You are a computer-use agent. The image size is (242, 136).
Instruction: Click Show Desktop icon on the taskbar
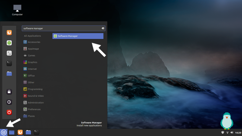[x=12, y=132]
